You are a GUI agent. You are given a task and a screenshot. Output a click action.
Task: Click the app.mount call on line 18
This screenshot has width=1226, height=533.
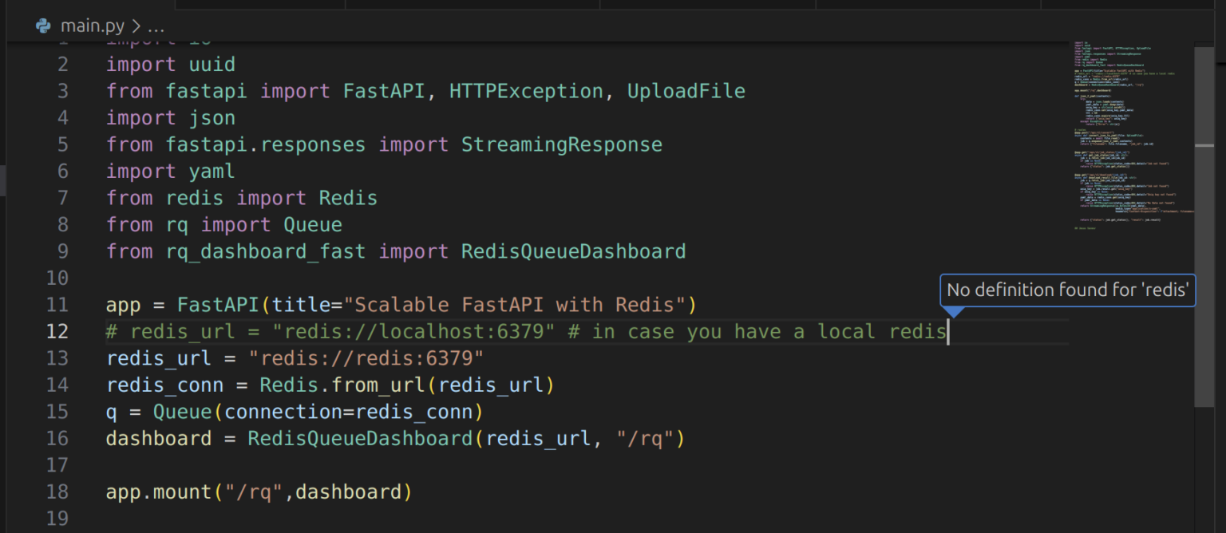click(172, 492)
